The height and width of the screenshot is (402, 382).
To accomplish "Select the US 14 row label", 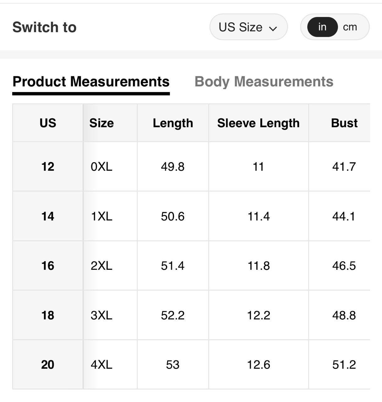I will click(48, 216).
